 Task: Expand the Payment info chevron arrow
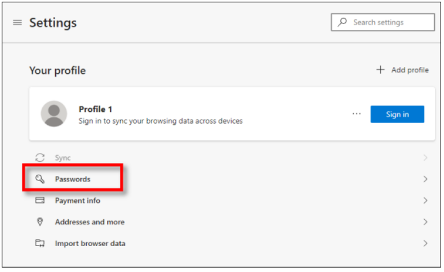[x=425, y=201]
